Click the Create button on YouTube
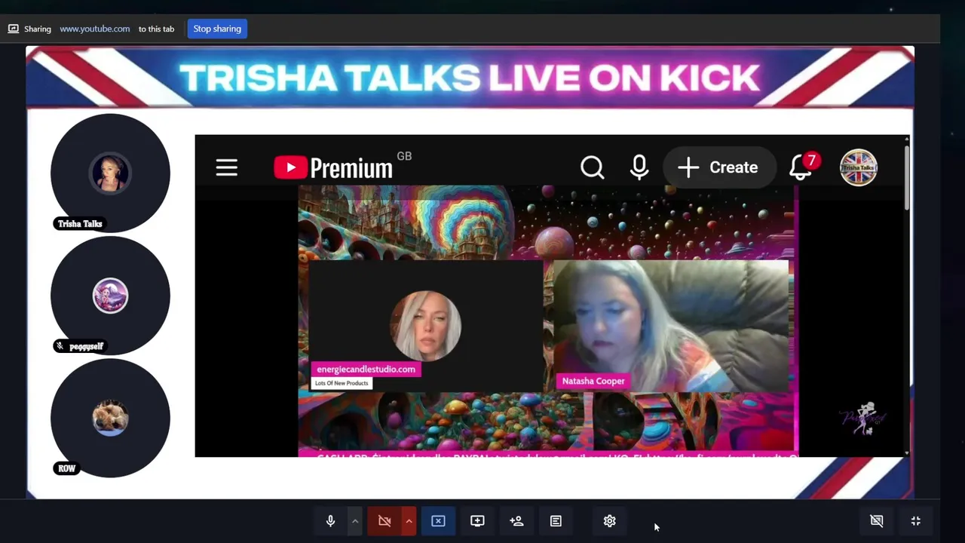This screenshot has width=965, height=543. tap(718, 167)
